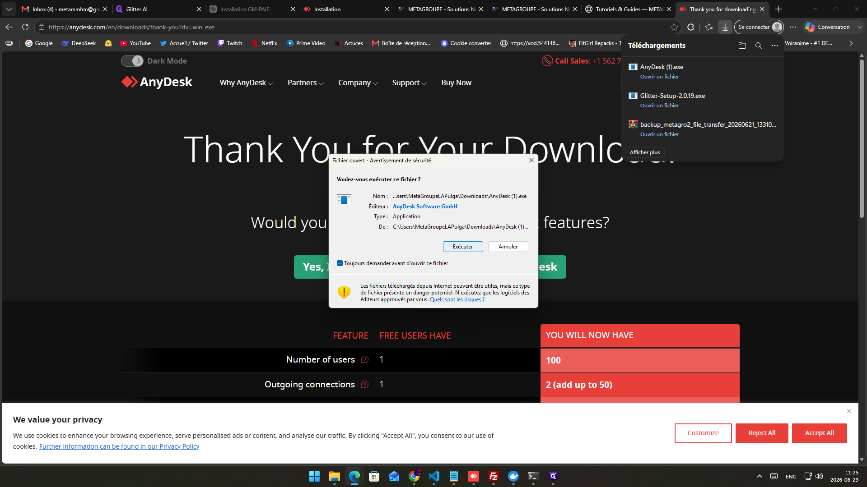Open AnyDesk app from taskbar

[x=474, y=476]
